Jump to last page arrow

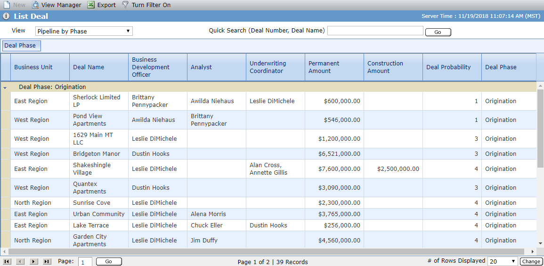pyautogui.click(x=47, y=261)
